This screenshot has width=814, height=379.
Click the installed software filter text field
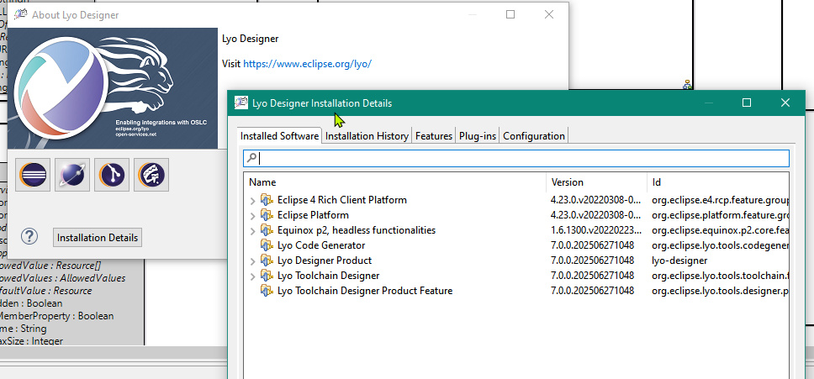[x=516, y=158]
